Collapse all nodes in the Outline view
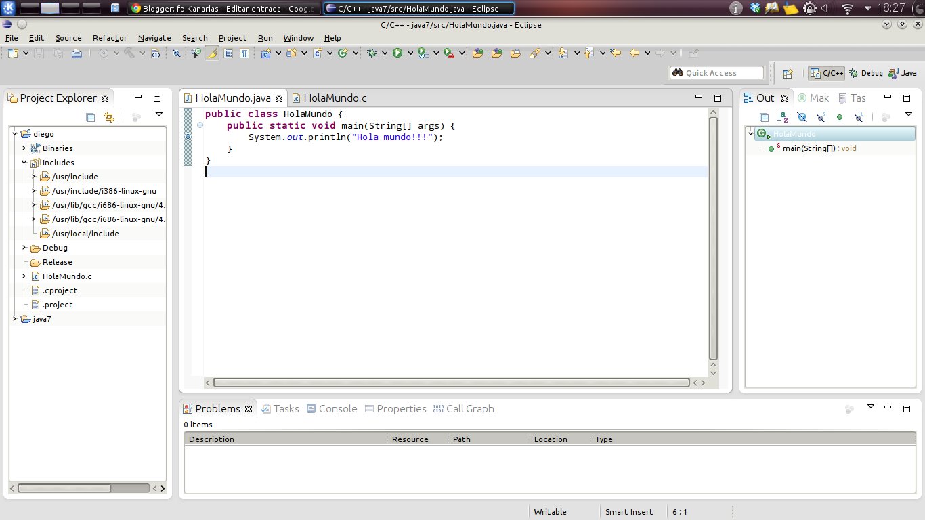Viewport: 925px width, 520px height. (764, 116)
